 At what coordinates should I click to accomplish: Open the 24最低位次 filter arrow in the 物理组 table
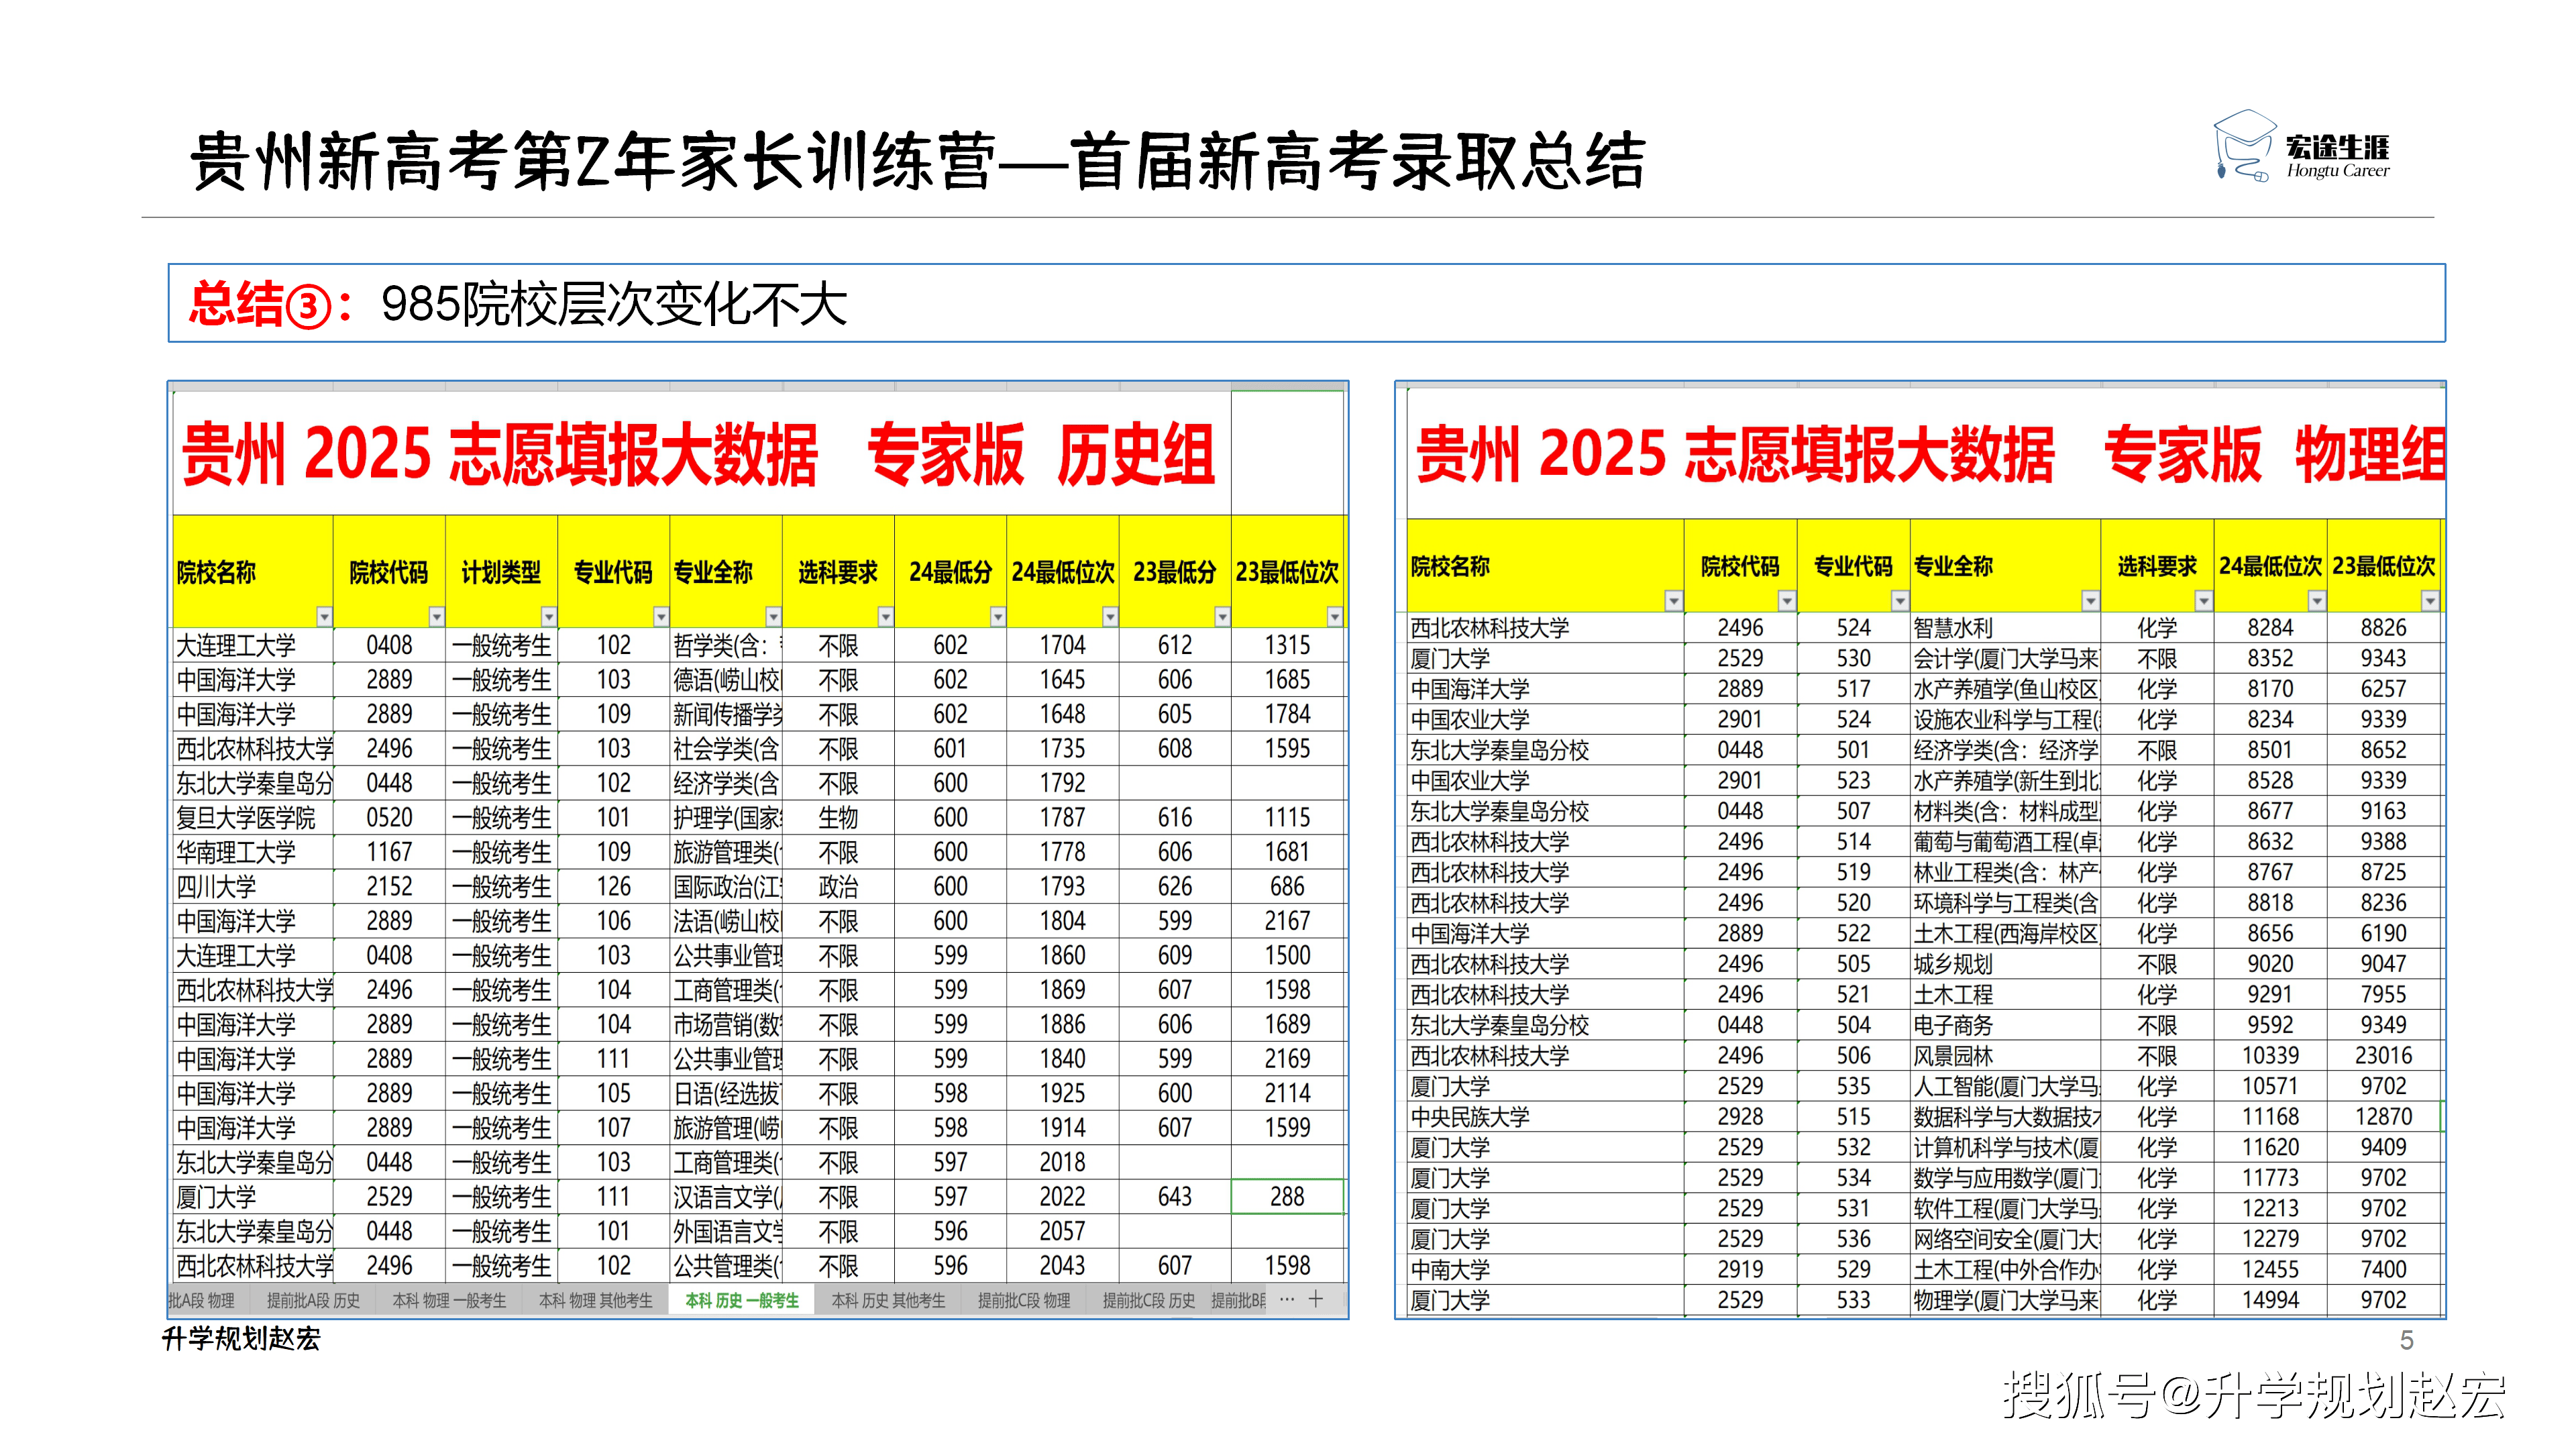(x=2317, y=601)
